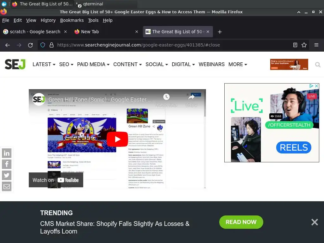This screenshot has height=243, width=324.
Task: Open the Bookmarks menu
Action: click(72, 20)
